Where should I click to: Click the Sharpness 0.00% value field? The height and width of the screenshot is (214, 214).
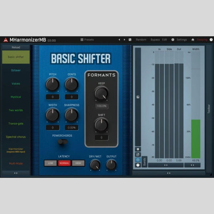coord(71,128)
